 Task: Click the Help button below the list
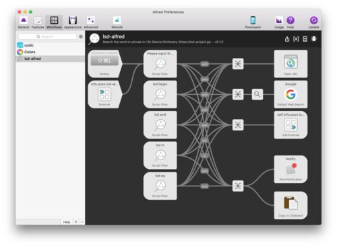pyautogui.click(x=67, y=222)
